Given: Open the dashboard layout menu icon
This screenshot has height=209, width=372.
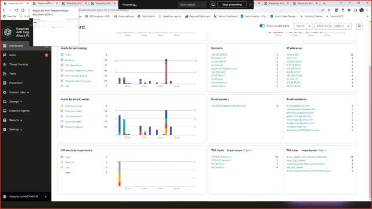Looking at the screenshot, I should [359, 26].
